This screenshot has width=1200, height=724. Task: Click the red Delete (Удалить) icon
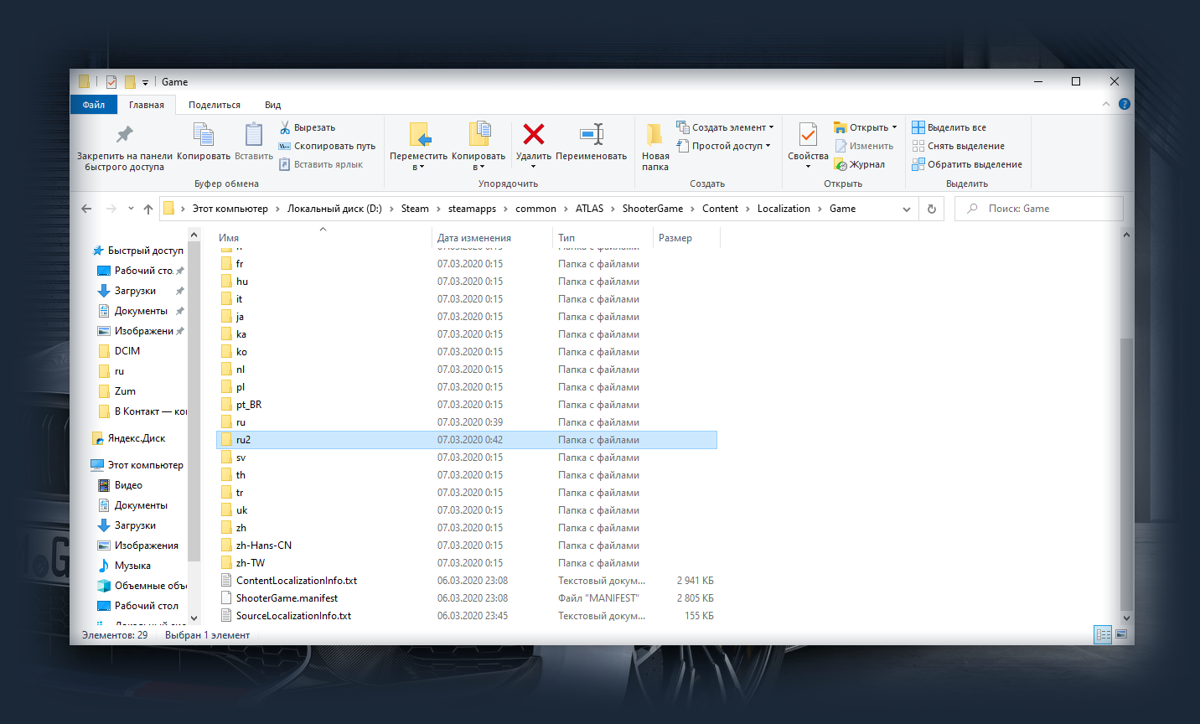(x=533, y=135)
